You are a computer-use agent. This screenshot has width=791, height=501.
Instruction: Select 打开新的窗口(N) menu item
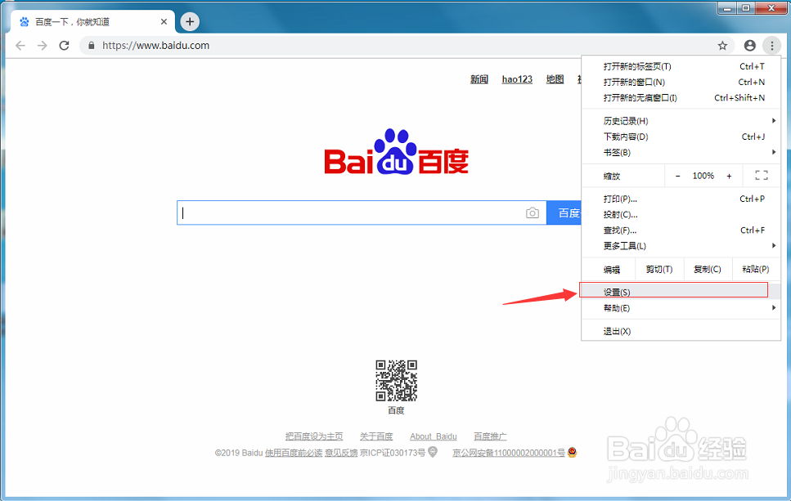(681, 83)
